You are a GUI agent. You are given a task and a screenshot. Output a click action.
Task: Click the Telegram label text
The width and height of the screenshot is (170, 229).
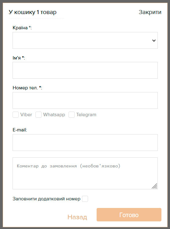pyautogui.click(x=86, y=115)
